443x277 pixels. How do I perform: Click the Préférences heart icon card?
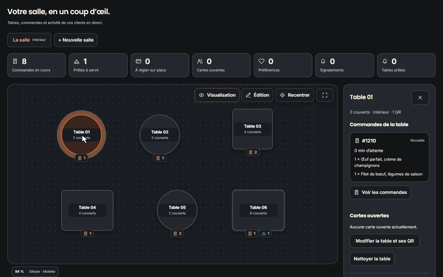tap(283, 65)
